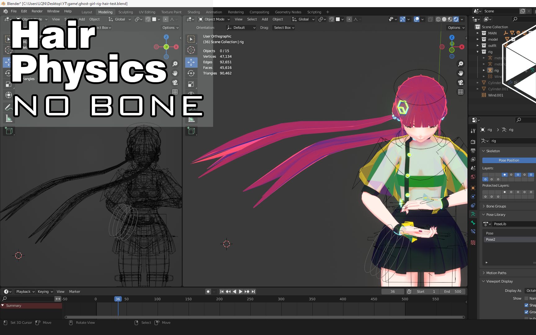Select the Cursor tool in right viewport
Viewport: 536px width, 335px height.
tap(191, 50)
